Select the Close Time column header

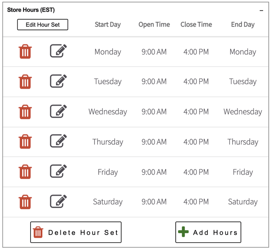pos(196,25)
